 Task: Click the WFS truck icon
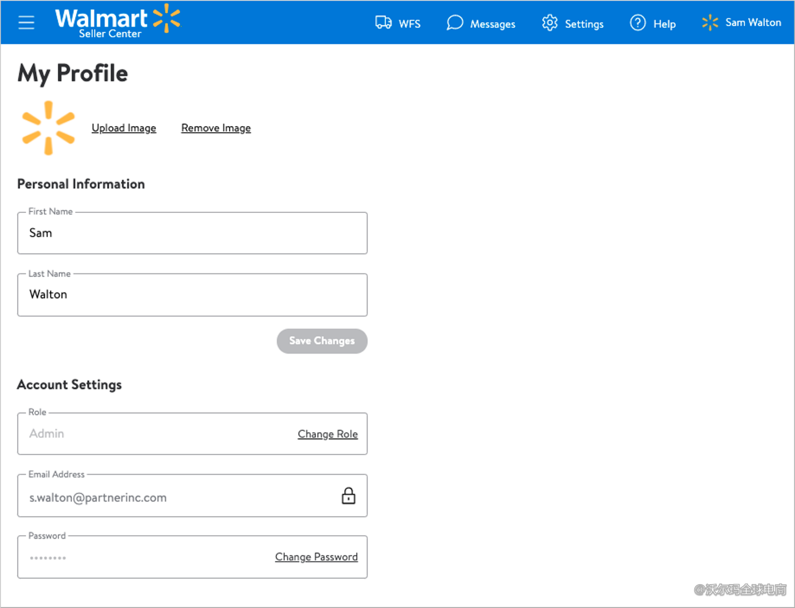pyautogui.click(x=384, y=22)
